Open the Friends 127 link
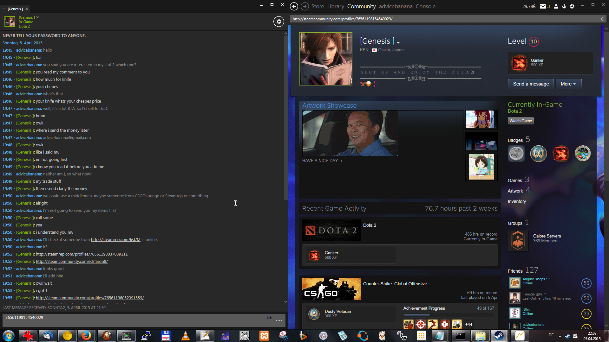The height and width of the screenshot is (342, 609). 523,270
